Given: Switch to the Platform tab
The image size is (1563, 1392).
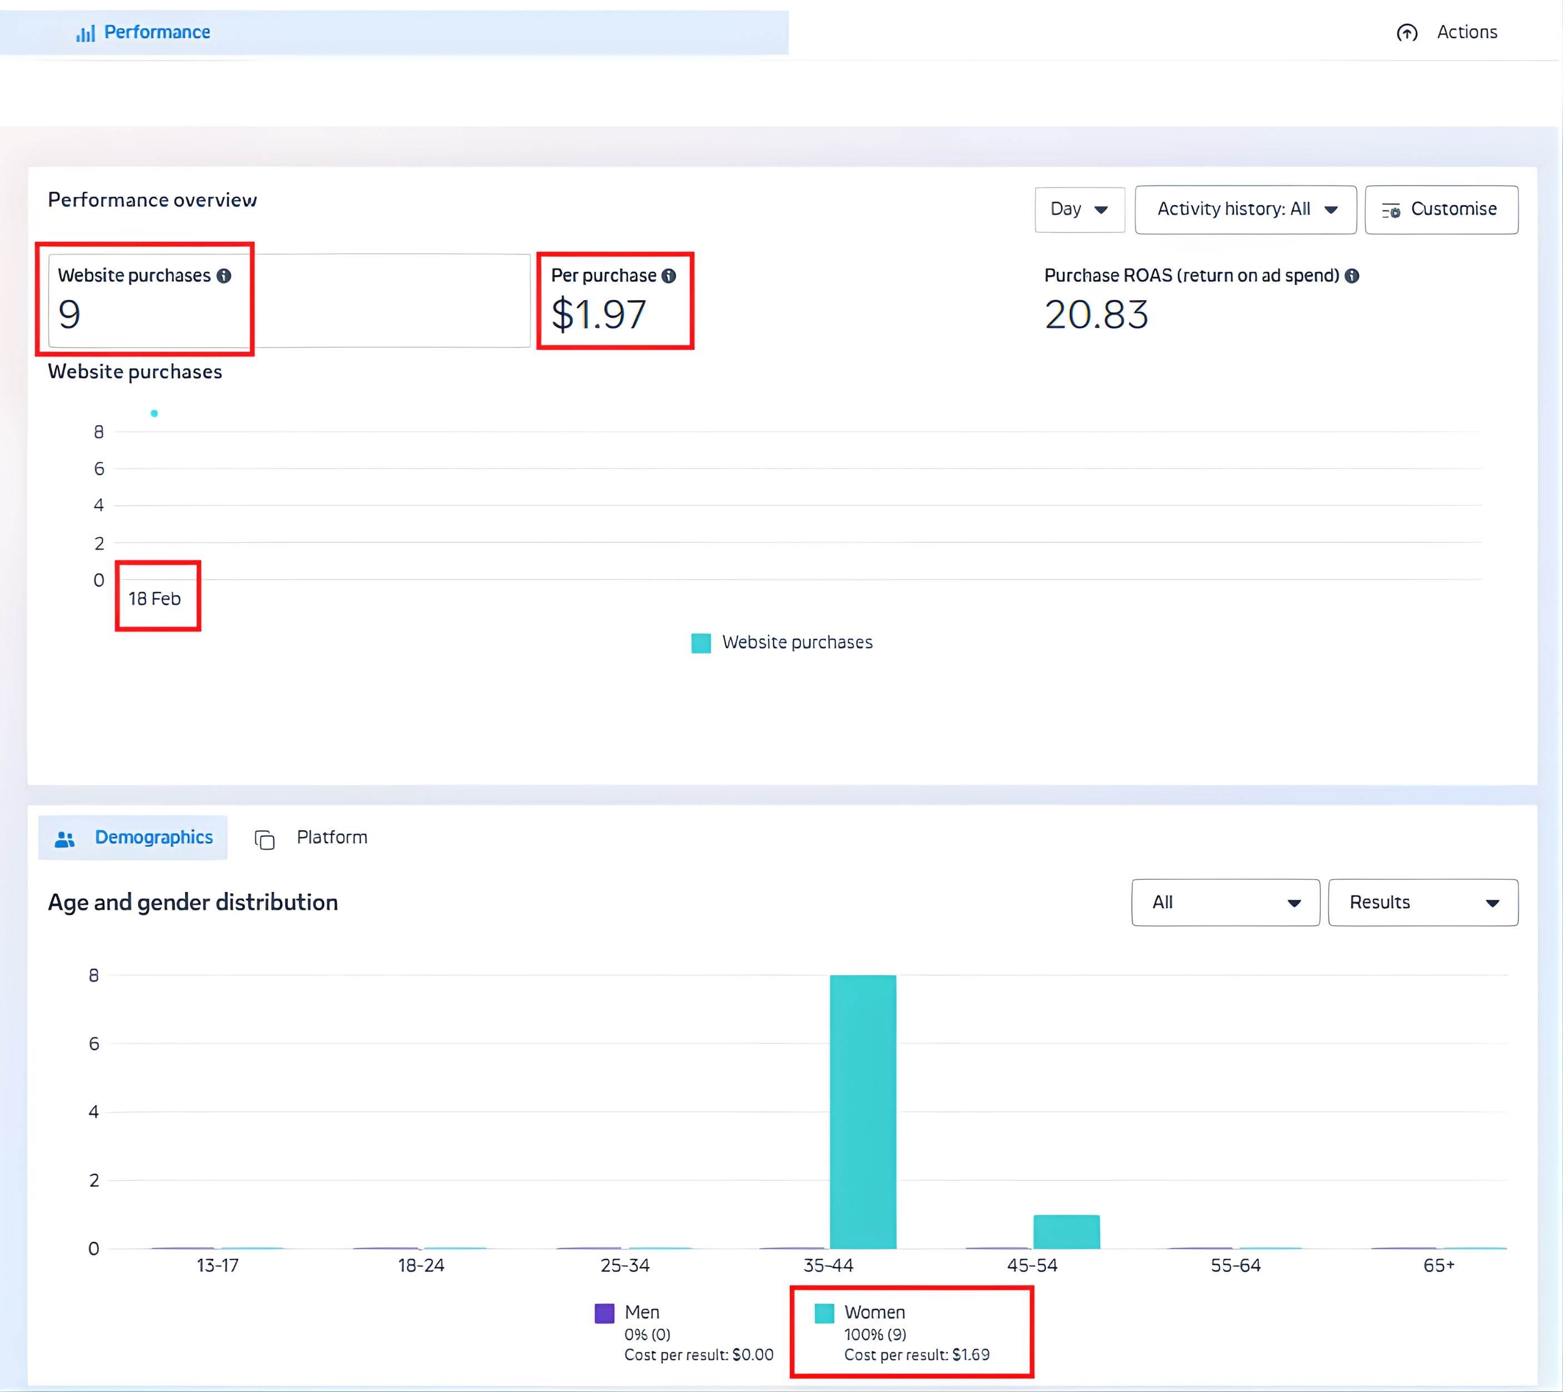Looking at the screenshot, I should (331, 837).
